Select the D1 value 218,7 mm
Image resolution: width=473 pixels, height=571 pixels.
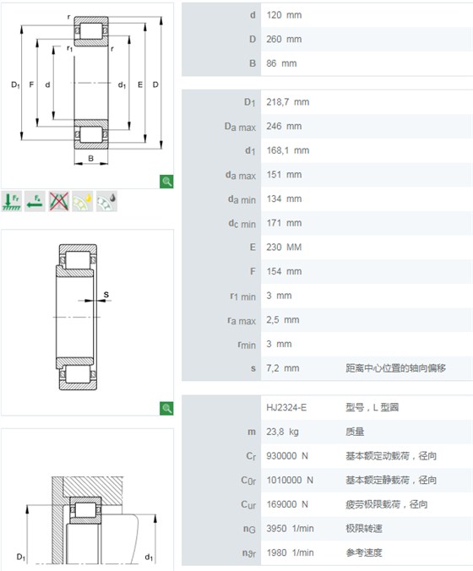(x=288, y=102)
